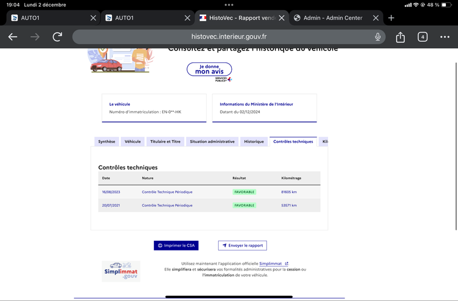Viewport: 458px width, 301px height.
Task: Click the Envoyer le rapport button
Action: coord(242,245)
